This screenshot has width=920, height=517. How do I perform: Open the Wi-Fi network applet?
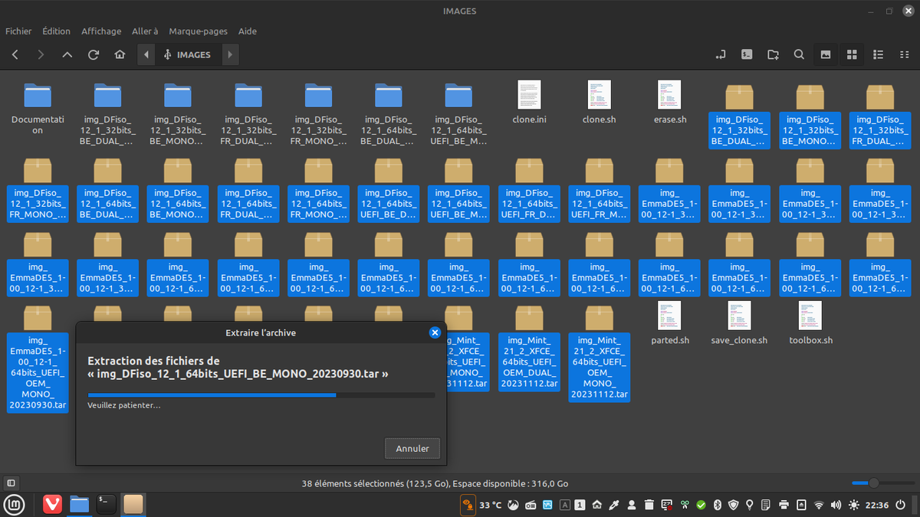click(819, 505)
